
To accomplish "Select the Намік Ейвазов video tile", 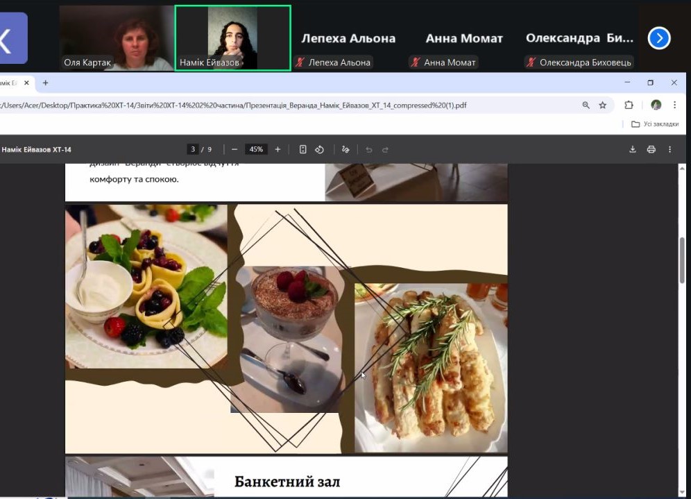I will (232, 38).
